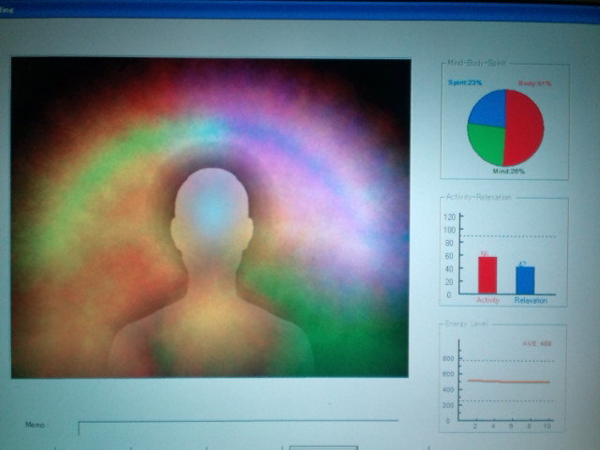Click the Body:51% label
Viewport: 600px width, 450px height.
pyautogui.click(x=535, y=83)
